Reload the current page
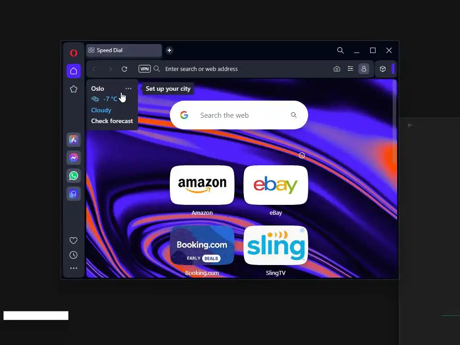Image resolution: width=460 pixels, height=345 pixels. (124, 69)
